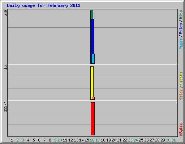The height and width of the screenshot is (144, 185).
Task: Click the 15 y-axis value
Action: pos(5,67)
